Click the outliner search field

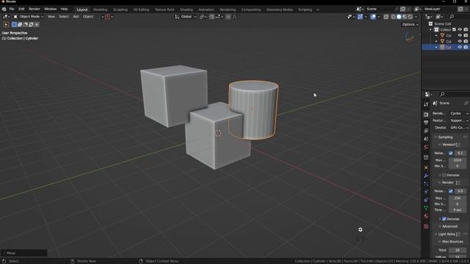[458, 17]
